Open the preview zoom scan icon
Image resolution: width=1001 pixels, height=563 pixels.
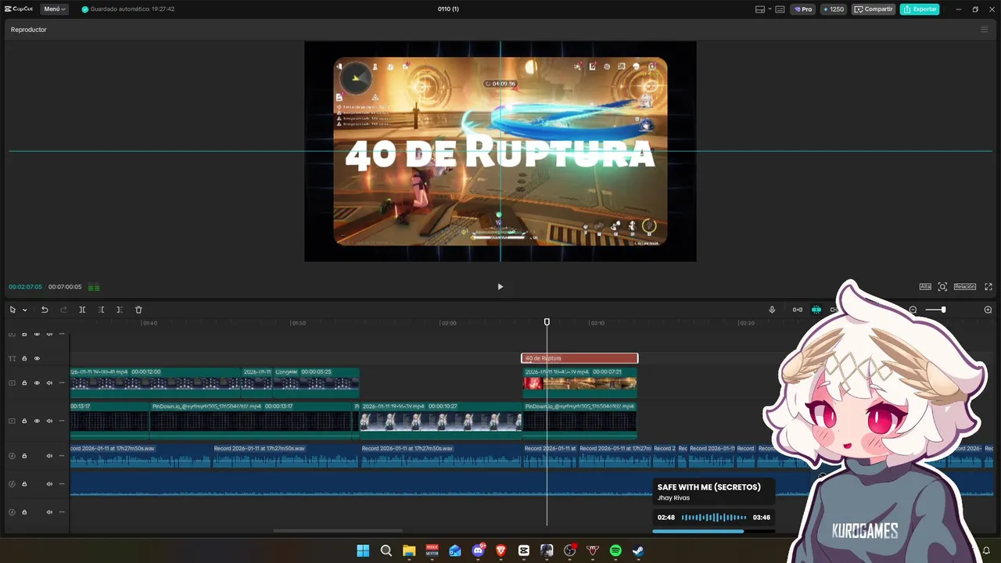coord(942,287)
